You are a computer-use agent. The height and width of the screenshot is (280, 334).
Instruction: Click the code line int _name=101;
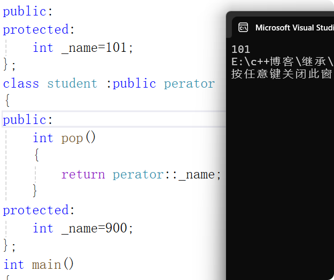coord(83,48)
